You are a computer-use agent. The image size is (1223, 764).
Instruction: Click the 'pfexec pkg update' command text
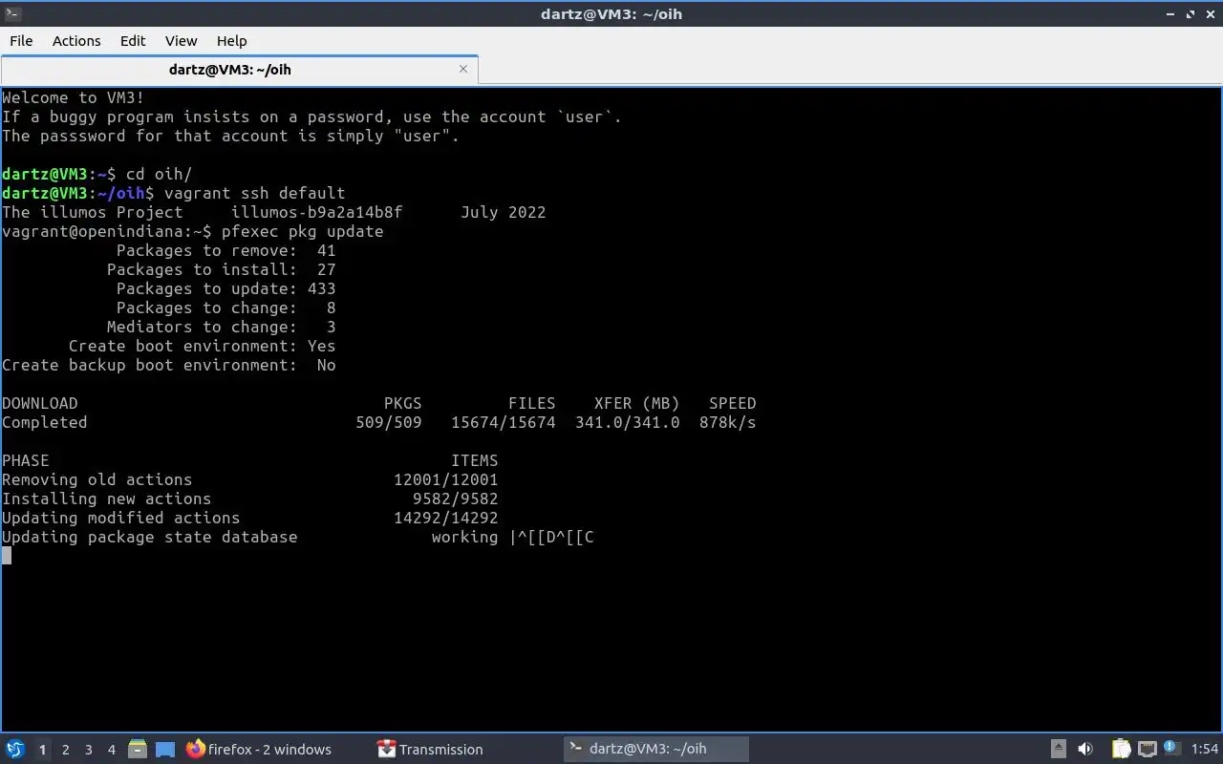(x=302, y=231)
